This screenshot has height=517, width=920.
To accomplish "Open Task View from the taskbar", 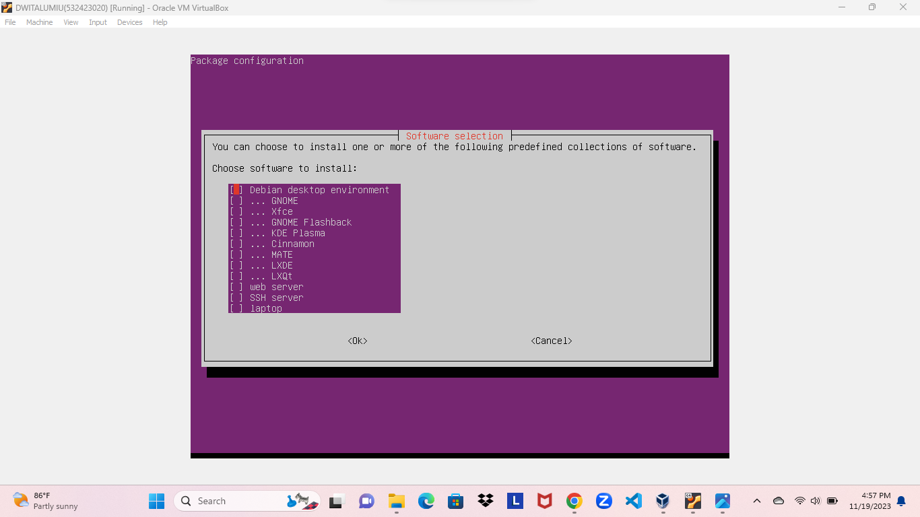I will point(336,501).
